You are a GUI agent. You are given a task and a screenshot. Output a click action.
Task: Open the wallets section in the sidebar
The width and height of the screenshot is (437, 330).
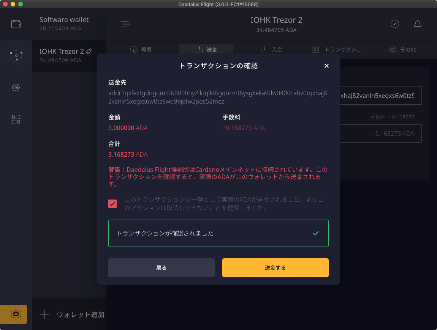pos(16,24)
